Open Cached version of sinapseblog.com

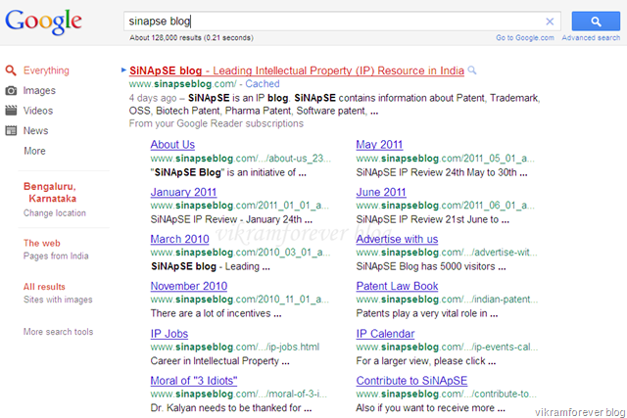[263, 84]
